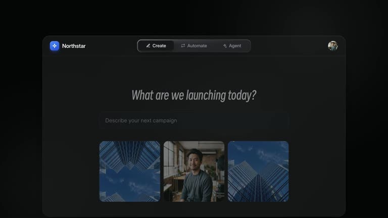
Task: Open the Automate tab
Action: coord(194,46)
